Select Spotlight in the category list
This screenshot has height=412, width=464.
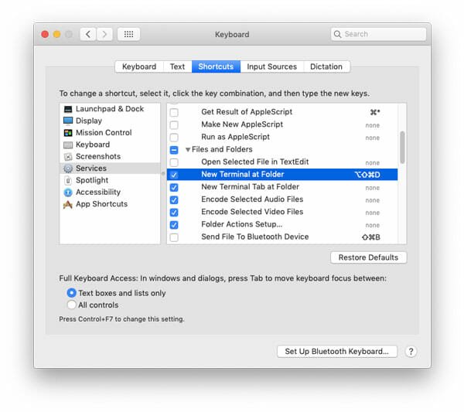coord(110,180)
